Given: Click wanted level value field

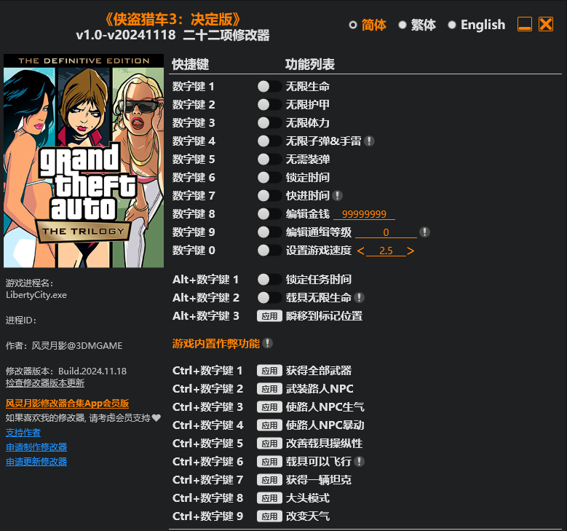Looking at the screenshot, I should click(x=386, y=232).
